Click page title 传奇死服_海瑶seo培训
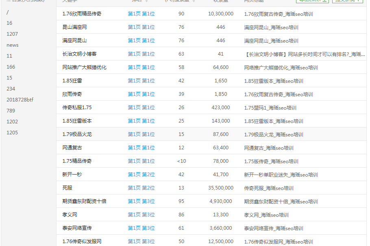Image resolution: width=370 pixels, height=246 pixels. click(269, 188)
